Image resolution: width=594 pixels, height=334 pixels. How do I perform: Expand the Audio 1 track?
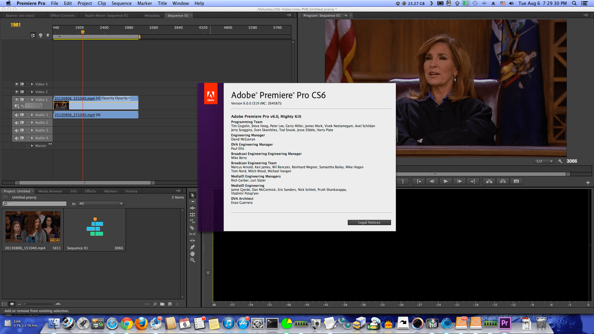point(32,115)
